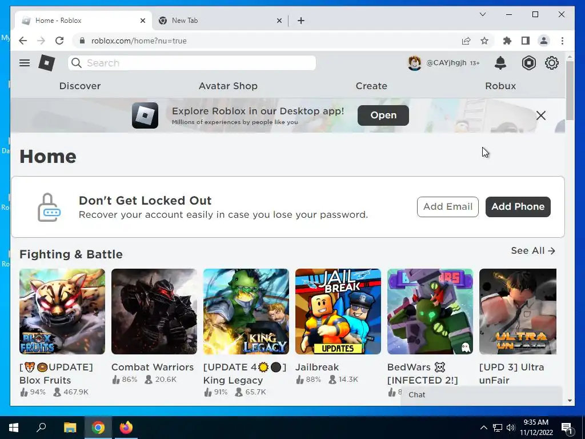Close the Home - Roblox tab

(142, 21)
